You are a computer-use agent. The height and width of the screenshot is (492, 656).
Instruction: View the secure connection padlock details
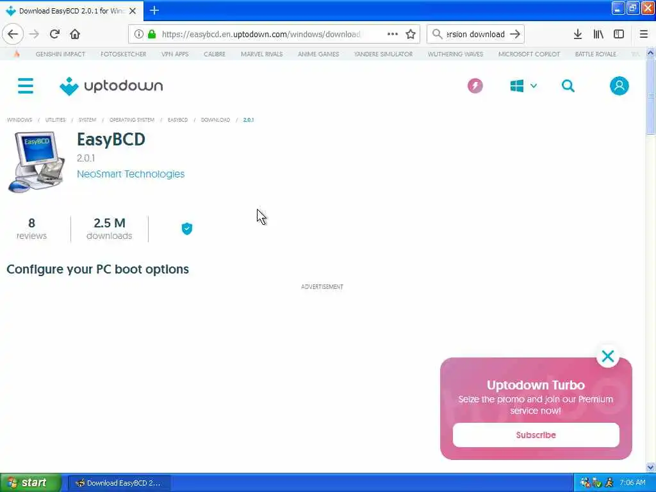(x=152, y=35)
